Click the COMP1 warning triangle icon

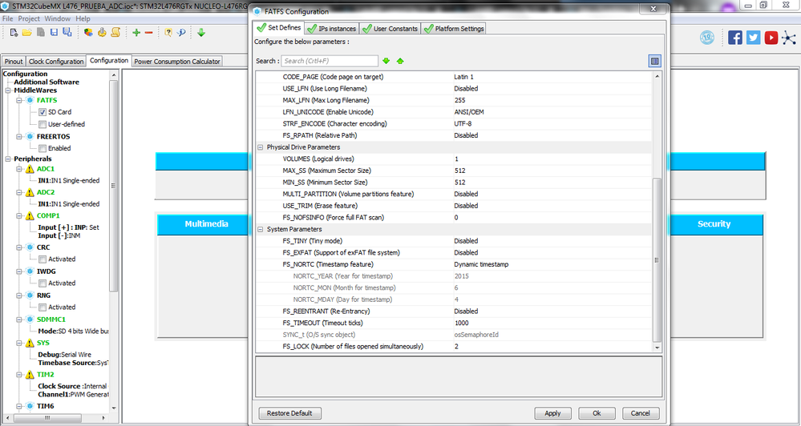30,216
